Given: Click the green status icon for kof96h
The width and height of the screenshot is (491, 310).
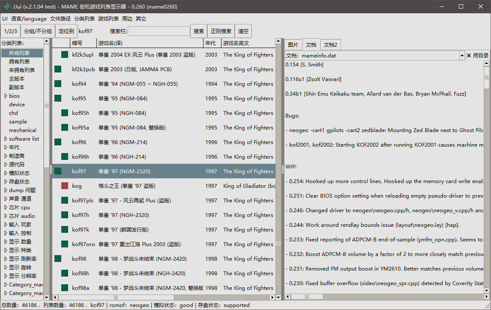Looking at the screenshot, I should pyautogui.click(x=65, y=157).
